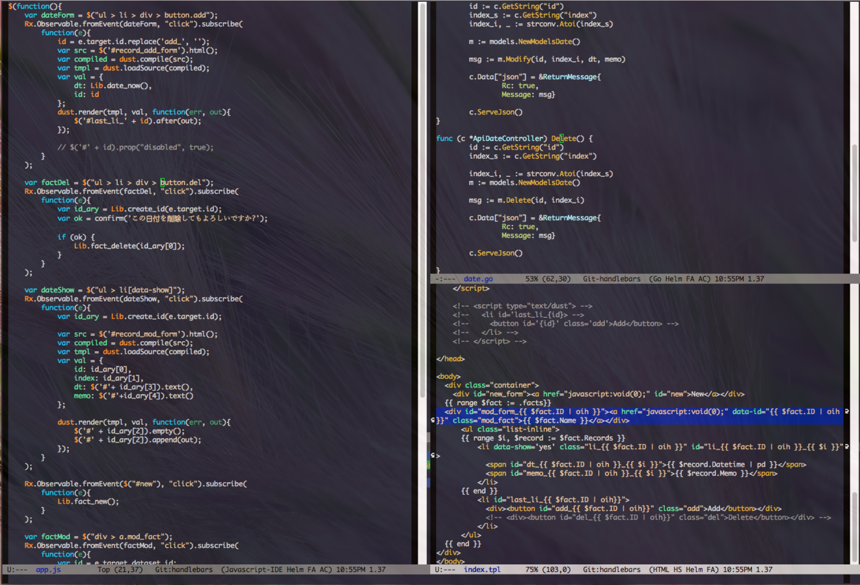Click the 'var ok = confirm(' line

[163, 218]
